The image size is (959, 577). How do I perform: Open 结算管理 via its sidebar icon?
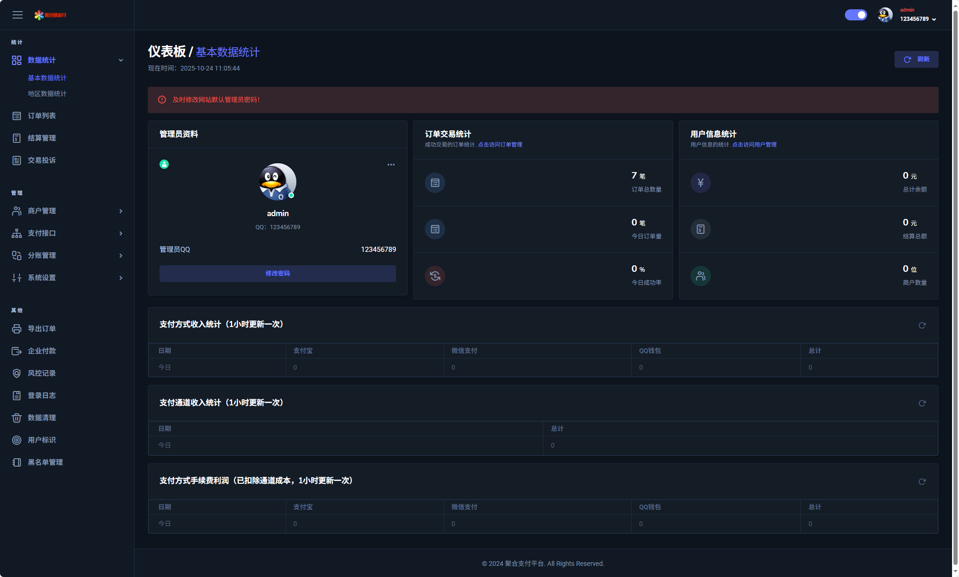tap(17, 138)
